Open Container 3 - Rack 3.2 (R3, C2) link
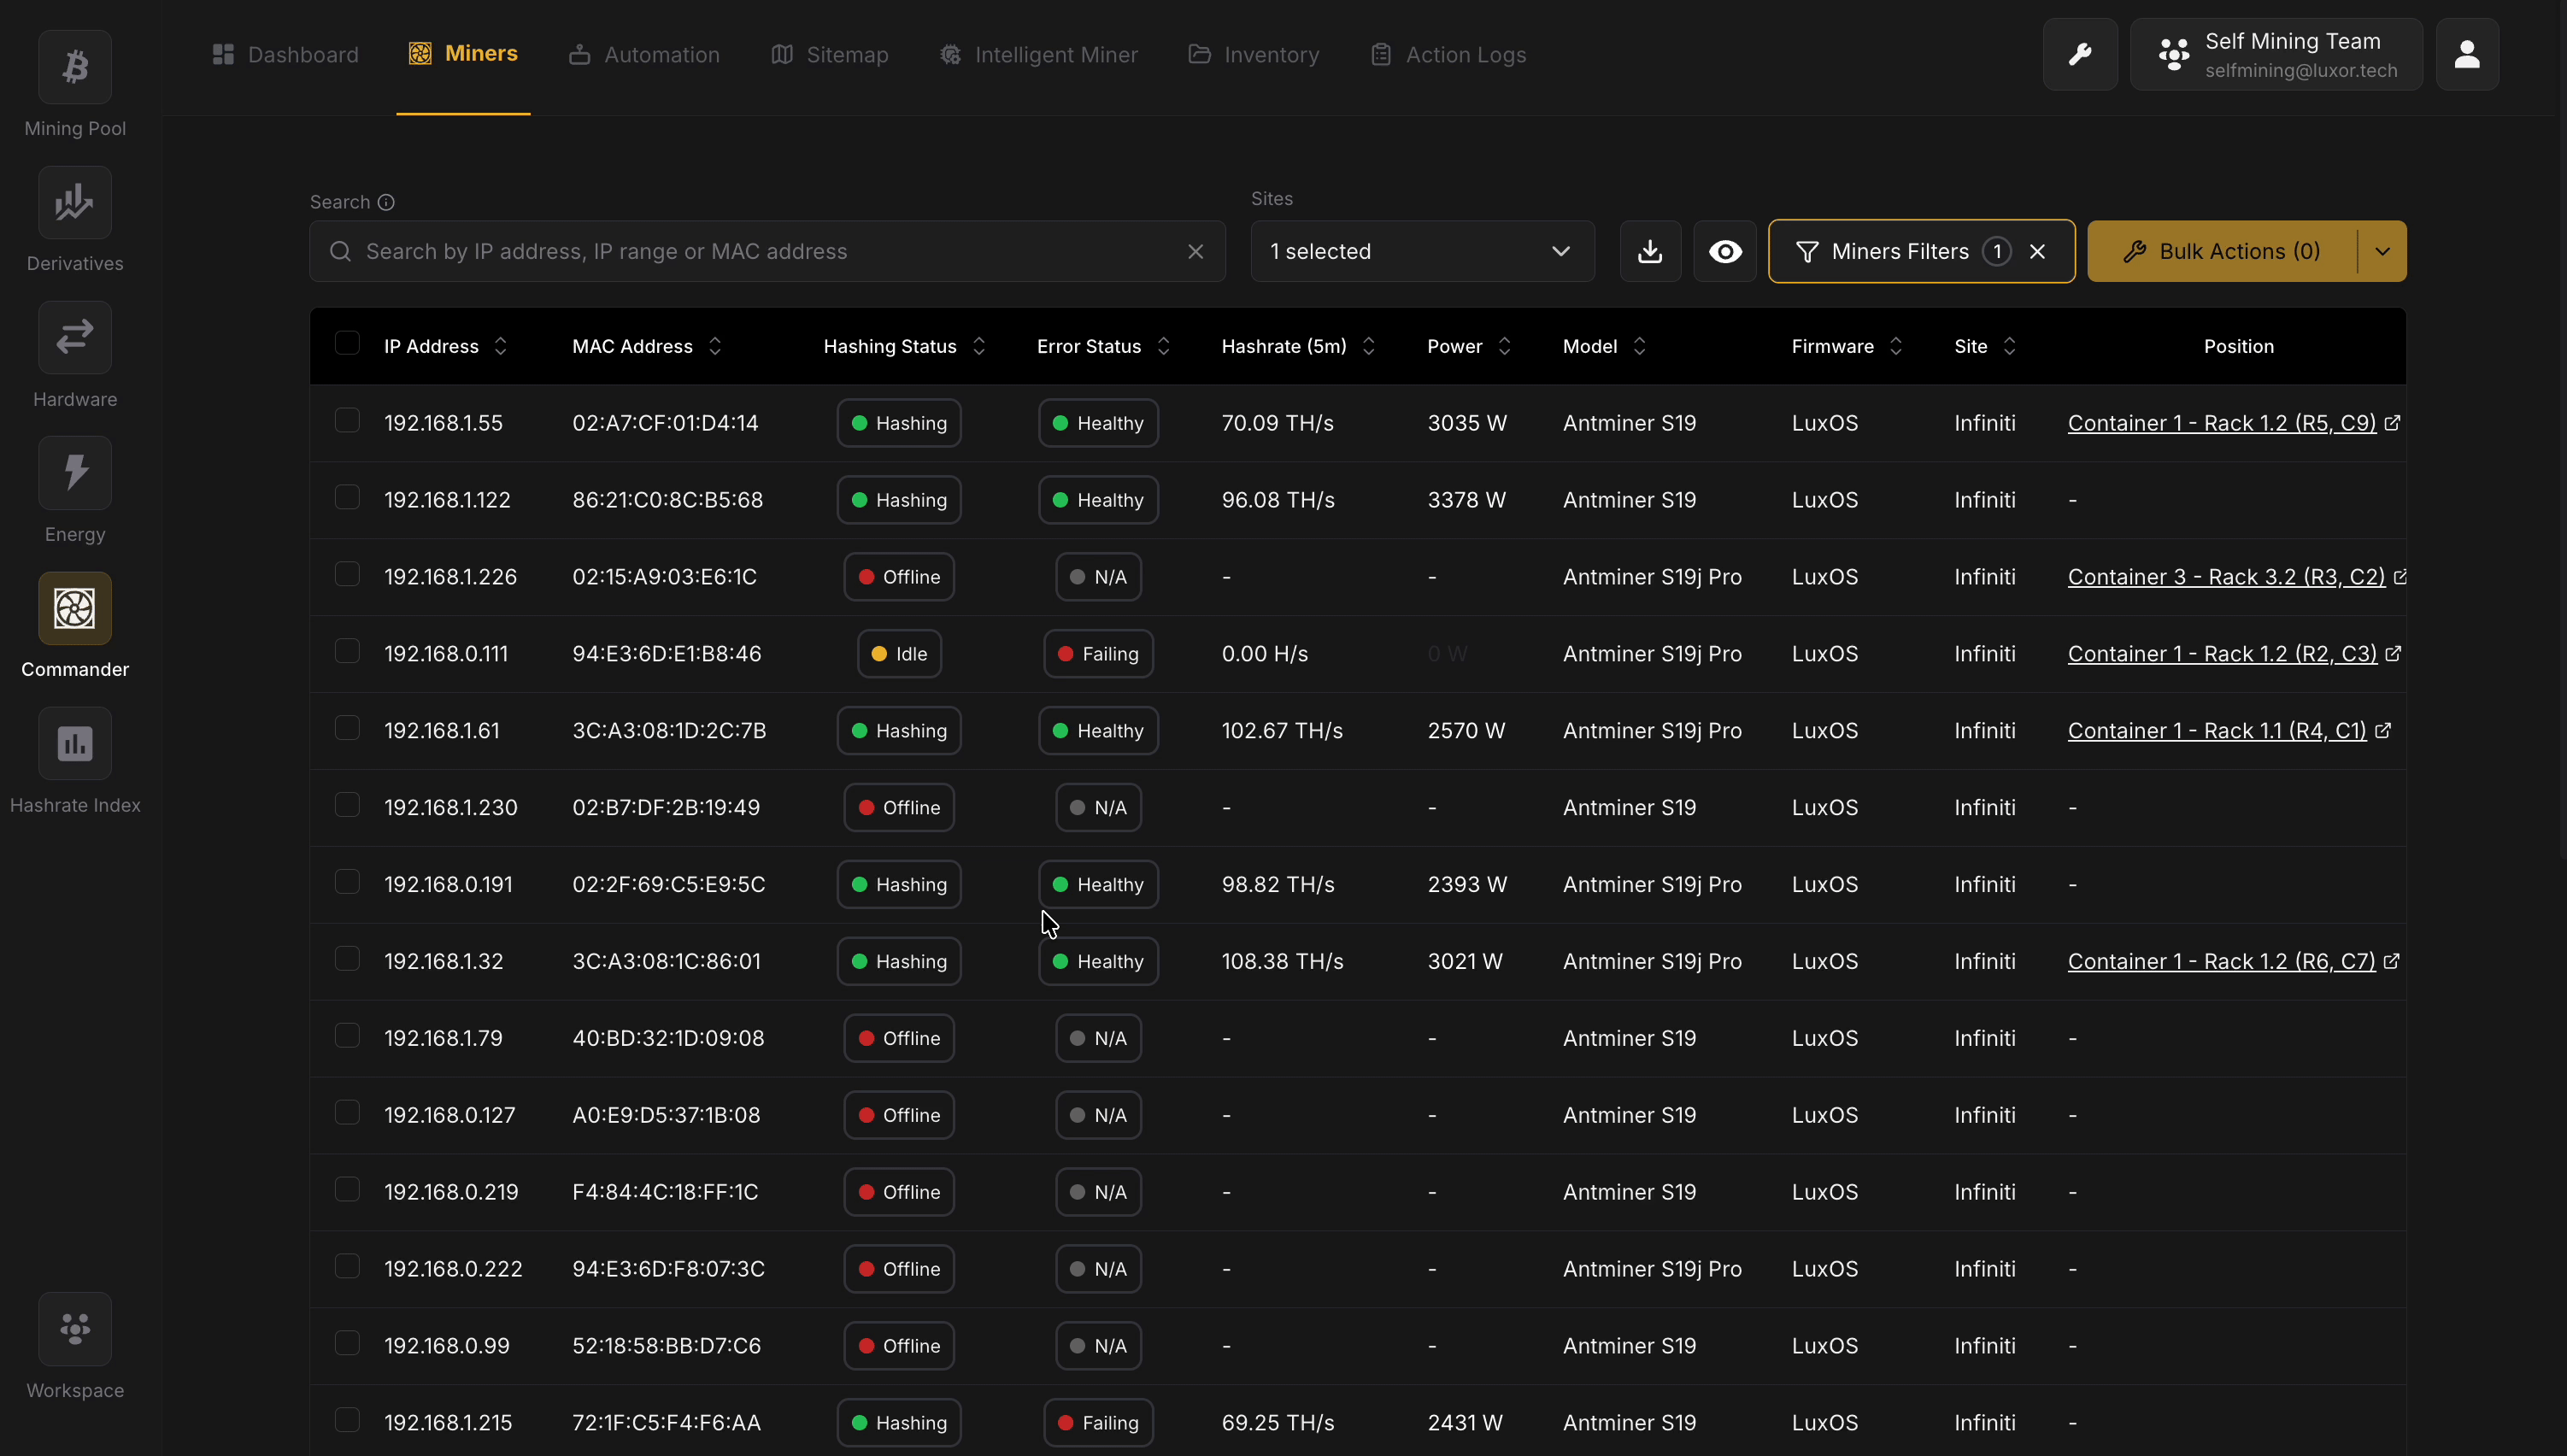 pyautogui.click(x=2226, y=577)
